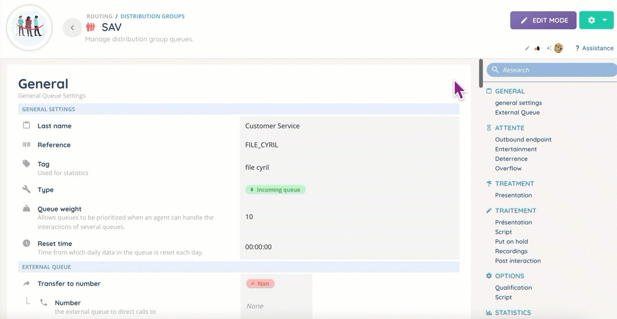Click the small pencil icon near avatar

(527, 48)
